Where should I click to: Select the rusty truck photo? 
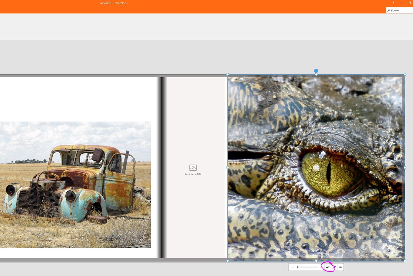click(75, 184)
